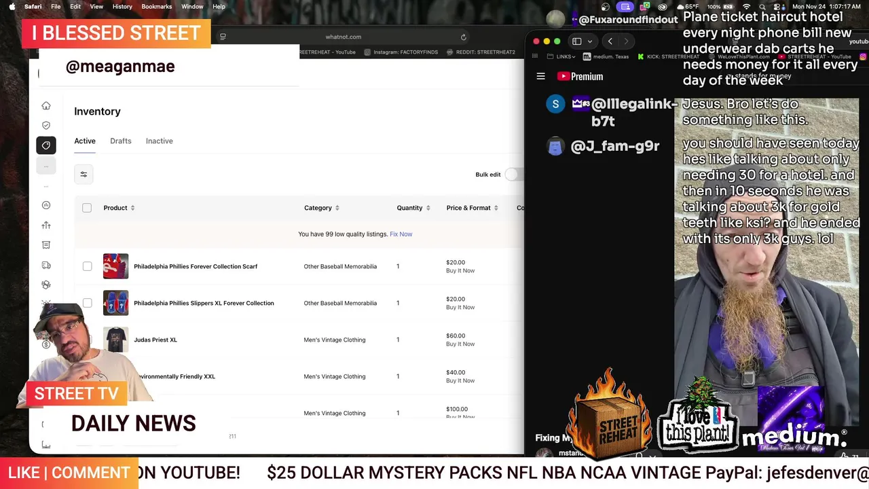Open the receipt orders sidebar icon

pos(46,245)
